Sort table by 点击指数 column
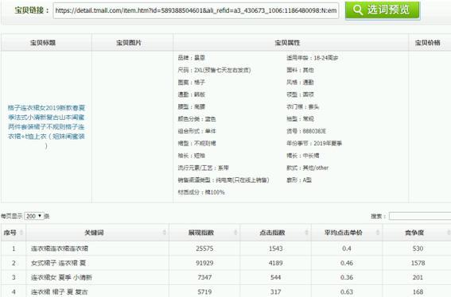This screenshot has width=451, height=297. (x=275, y=233)
